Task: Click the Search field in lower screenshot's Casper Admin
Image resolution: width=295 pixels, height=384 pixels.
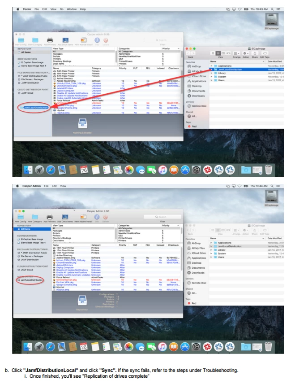Action: point(162,217)
